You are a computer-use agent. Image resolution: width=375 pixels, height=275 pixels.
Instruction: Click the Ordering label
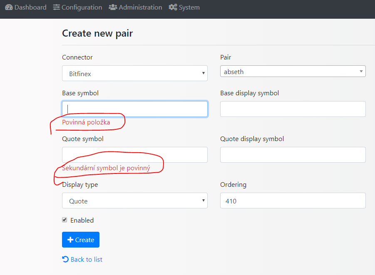coord(233,185)
